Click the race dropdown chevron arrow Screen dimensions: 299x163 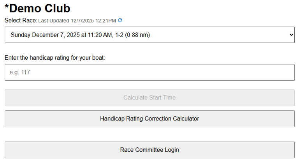291,35
